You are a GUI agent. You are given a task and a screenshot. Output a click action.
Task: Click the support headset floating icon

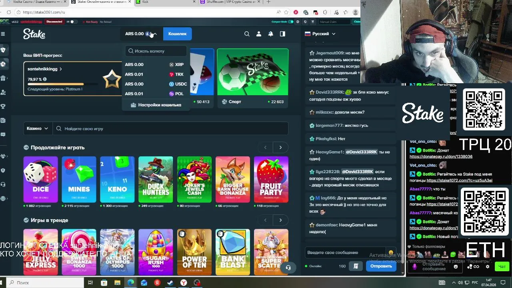[288, 268]
